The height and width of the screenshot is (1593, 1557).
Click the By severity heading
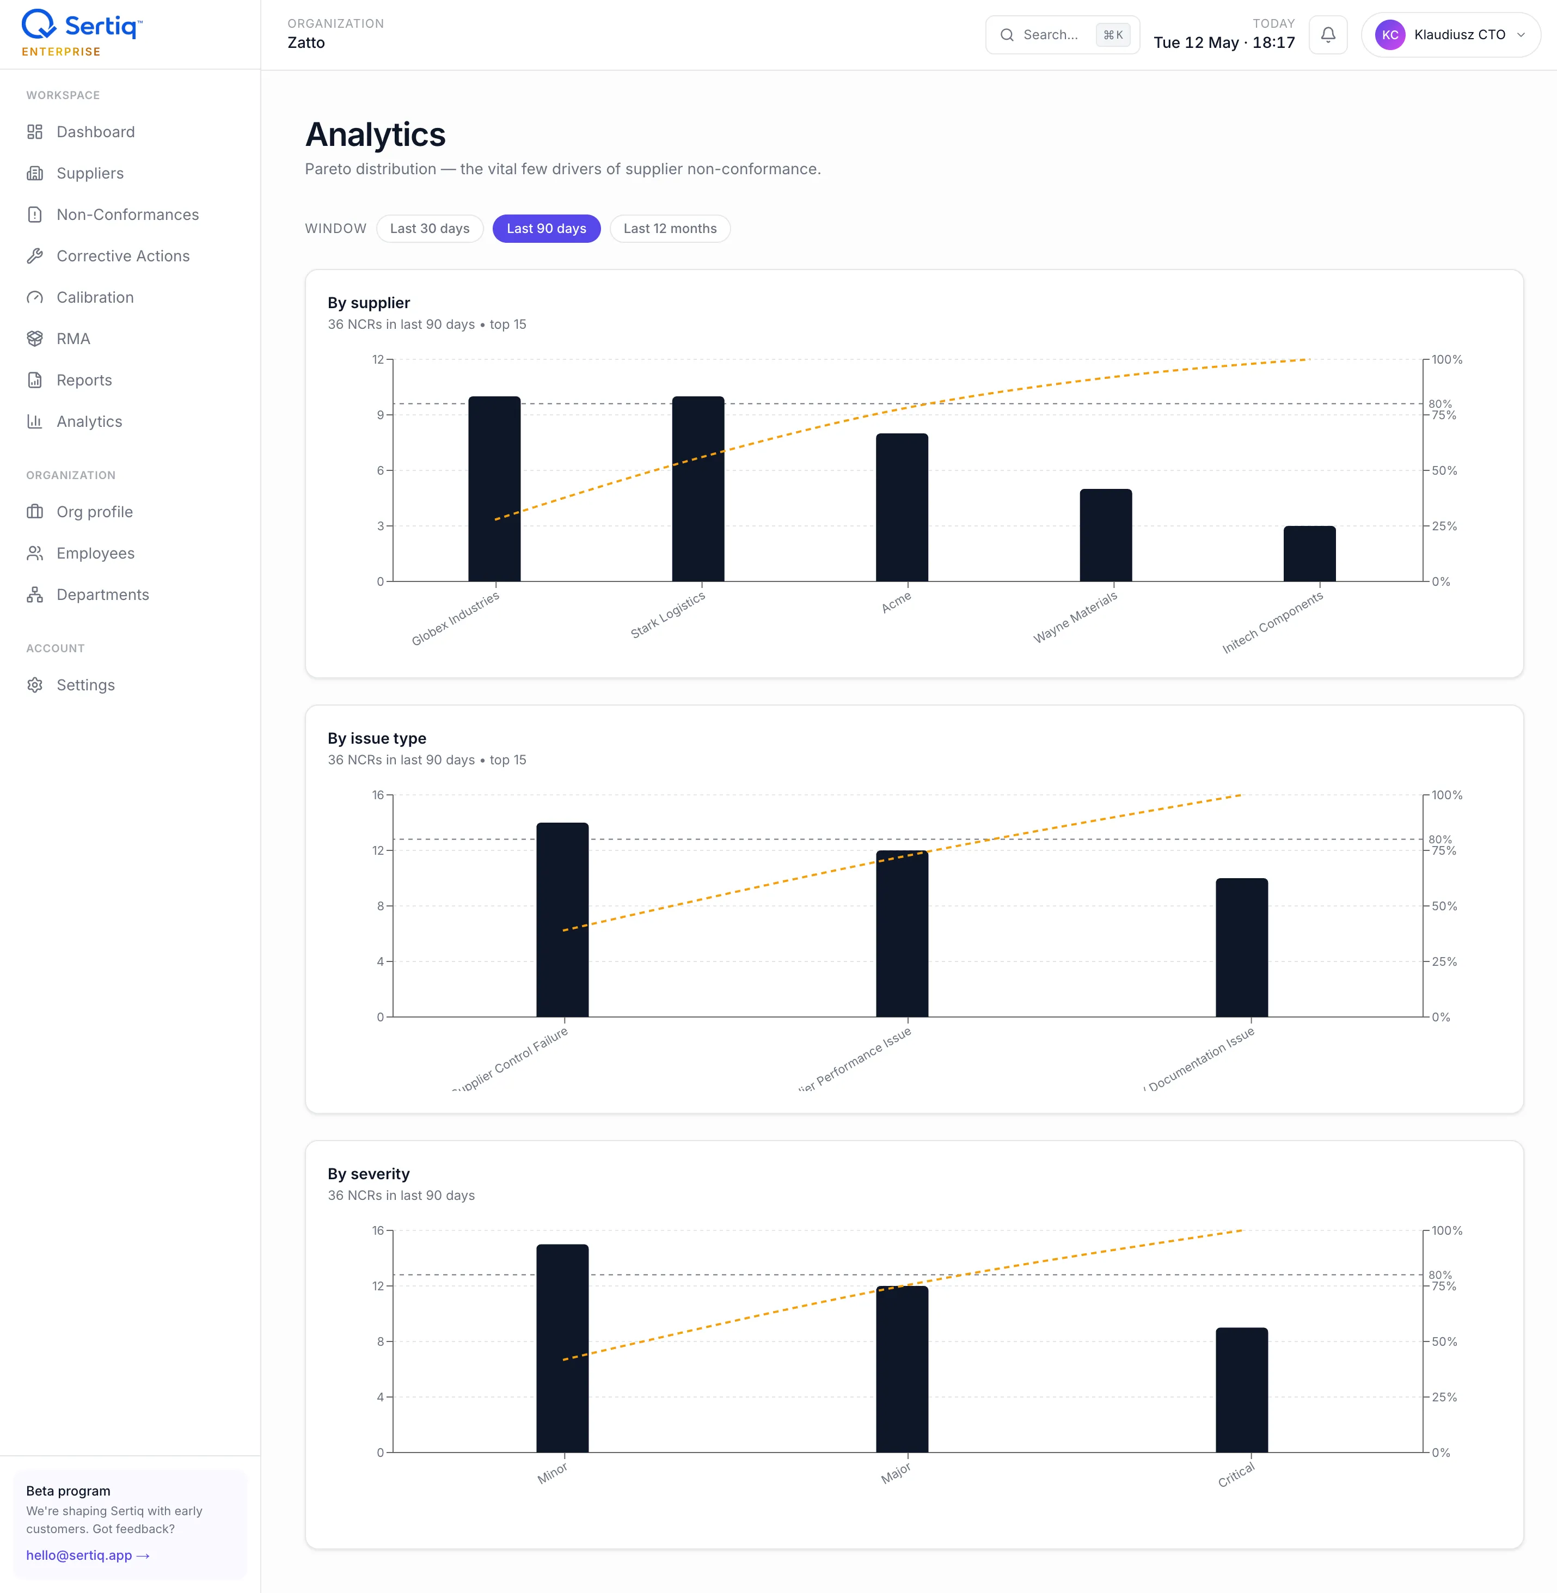click(x=369, y=1173)
